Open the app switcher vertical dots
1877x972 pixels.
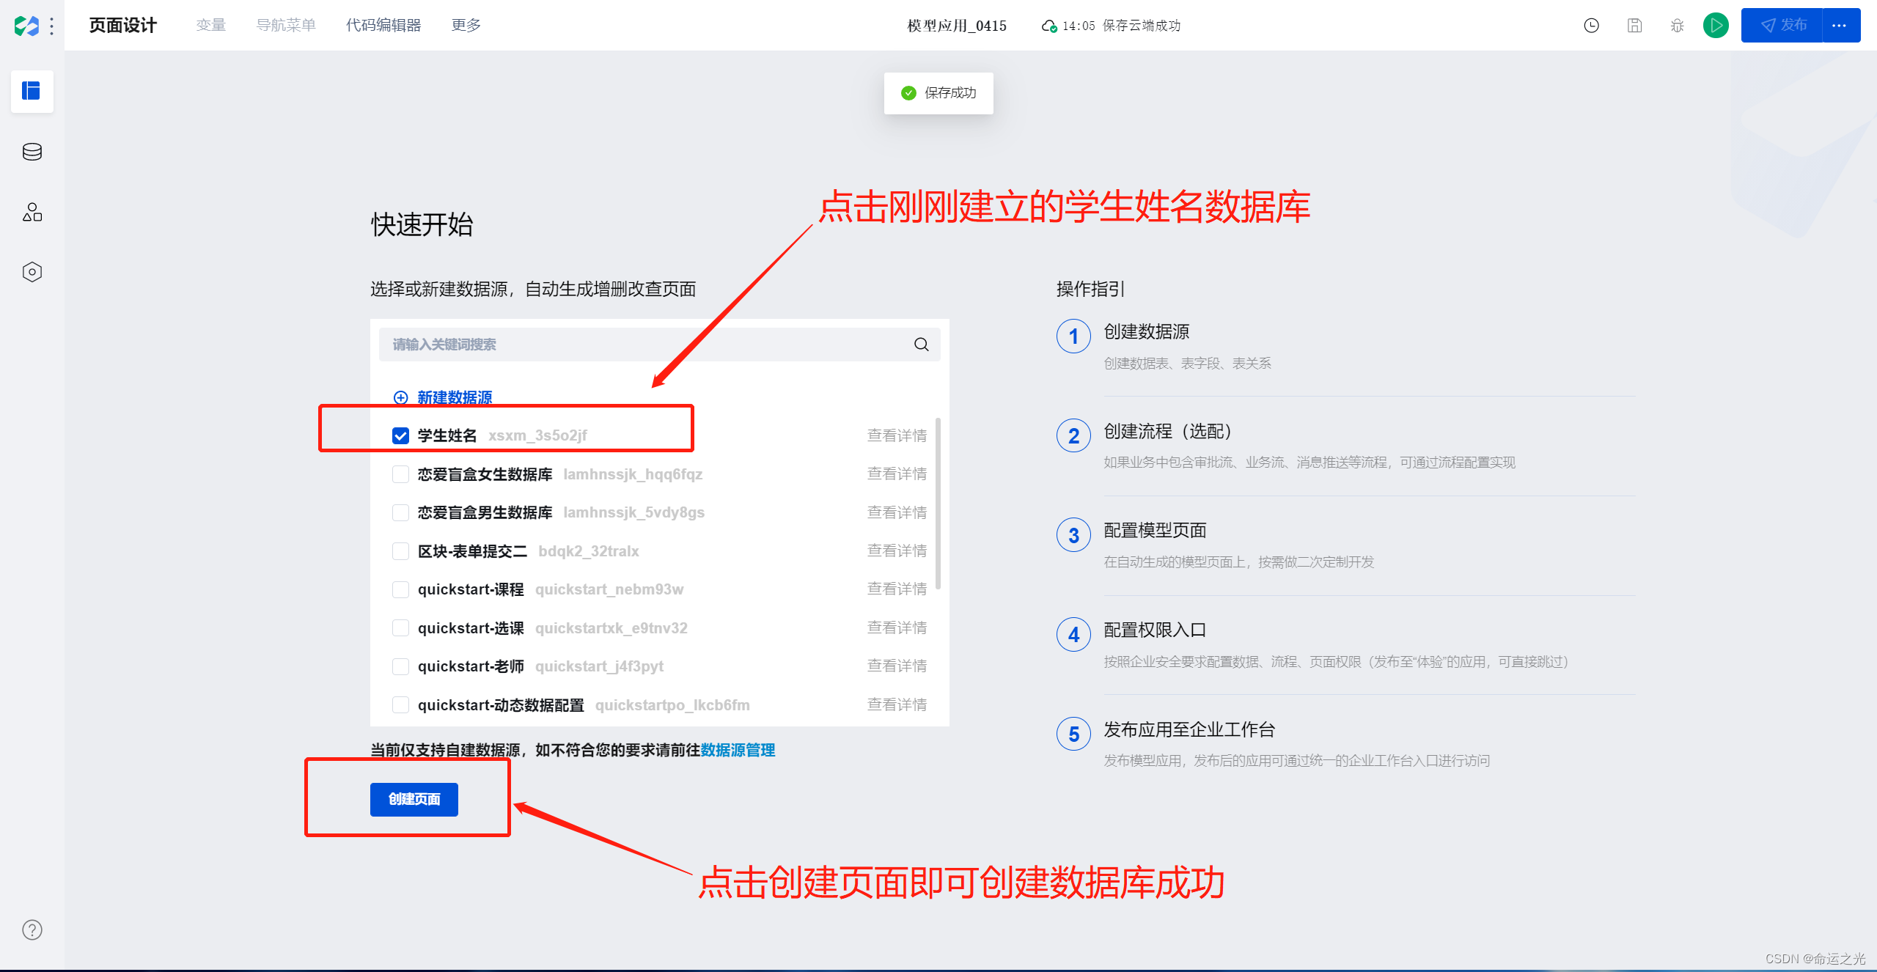[51, 26]
